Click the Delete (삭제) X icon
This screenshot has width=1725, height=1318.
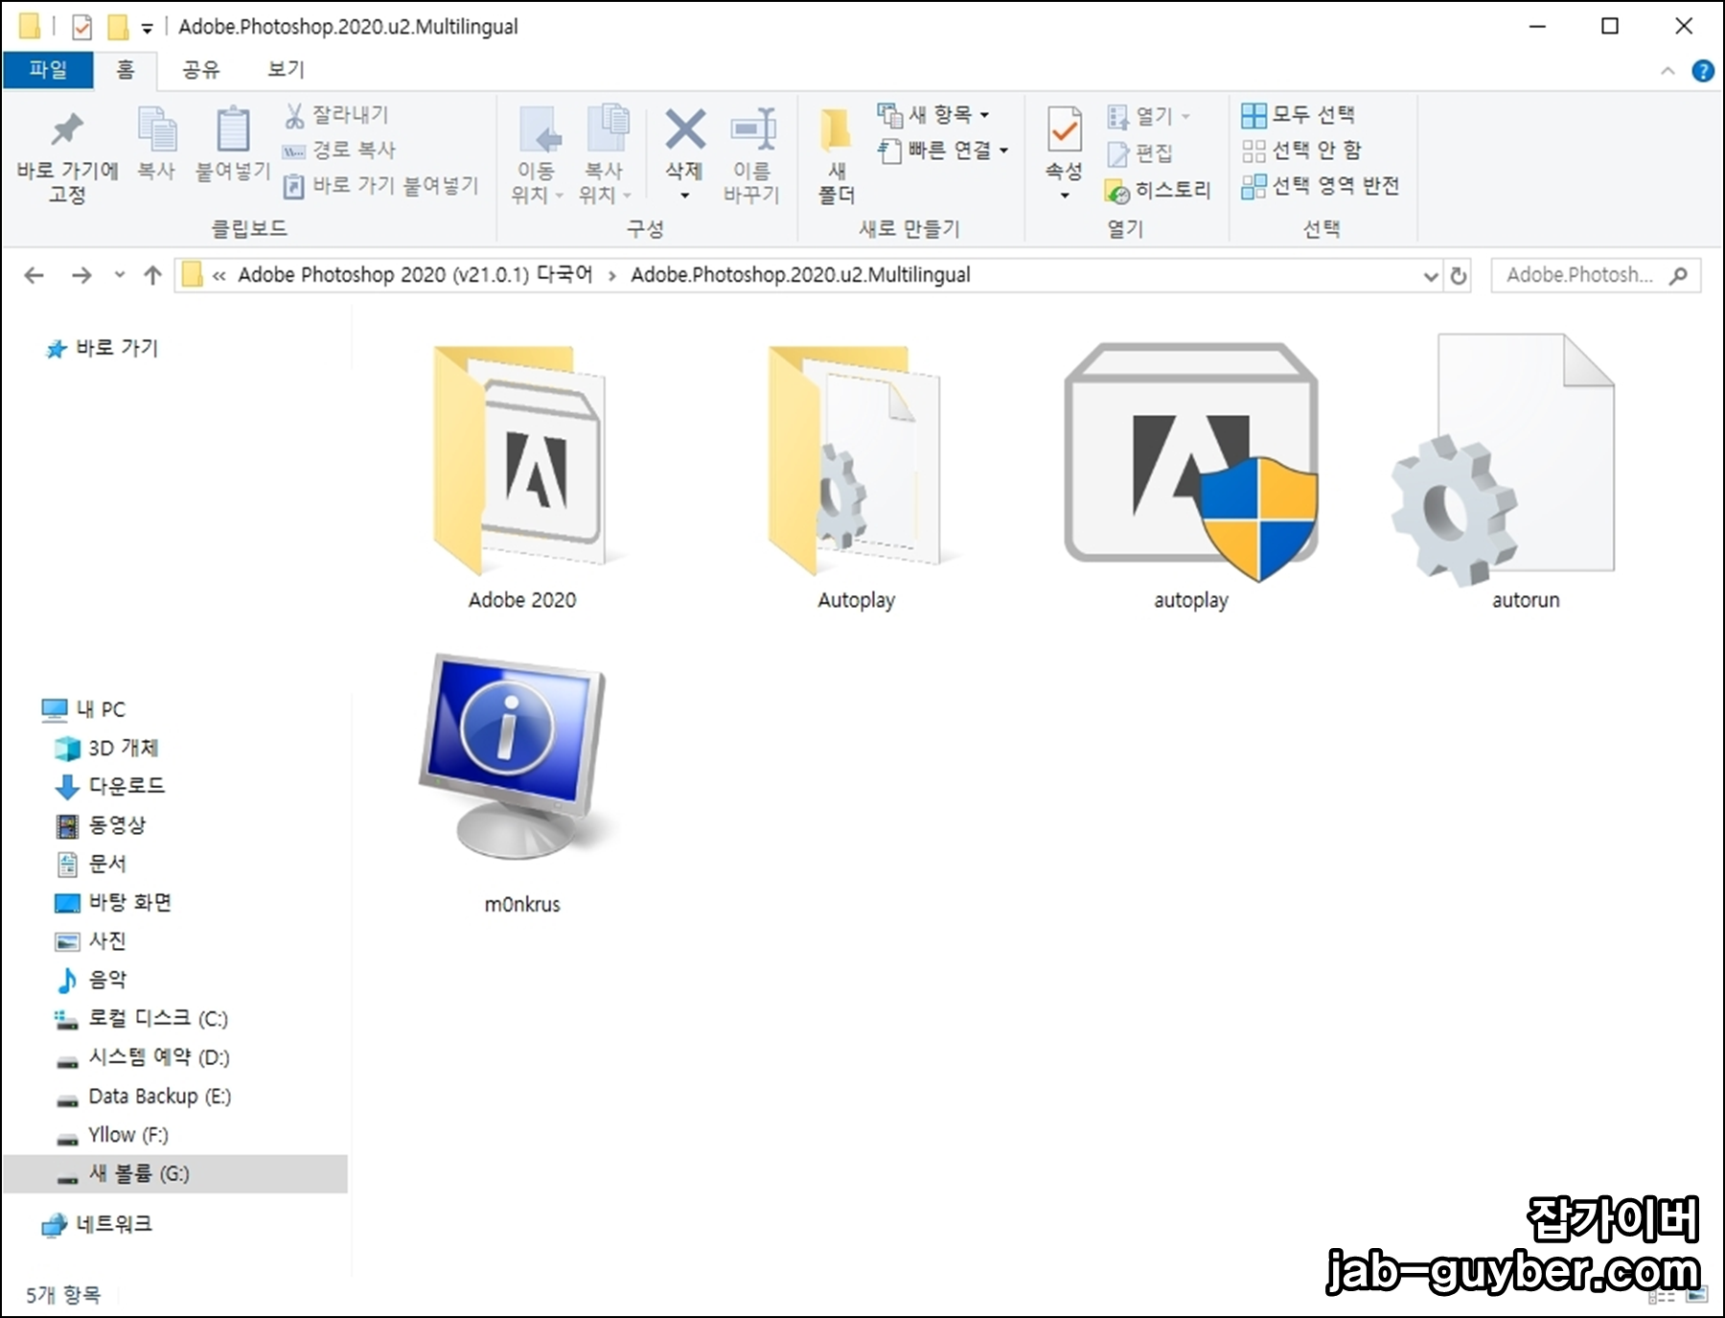coord(684,129)
